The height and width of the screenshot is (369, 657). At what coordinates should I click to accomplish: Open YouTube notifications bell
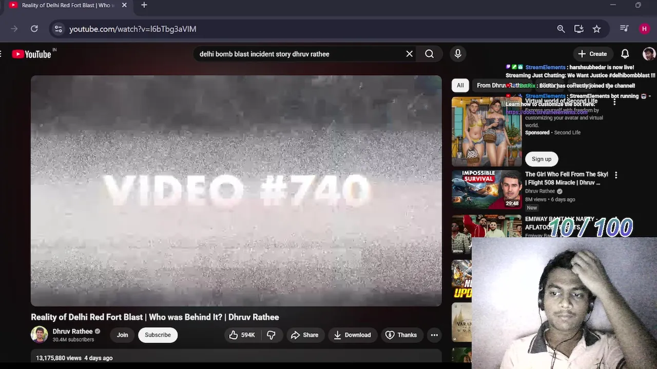tap(625, 54)
